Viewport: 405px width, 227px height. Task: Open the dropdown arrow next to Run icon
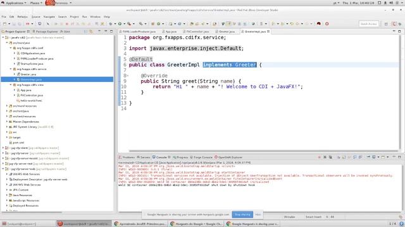click(124, 24)
